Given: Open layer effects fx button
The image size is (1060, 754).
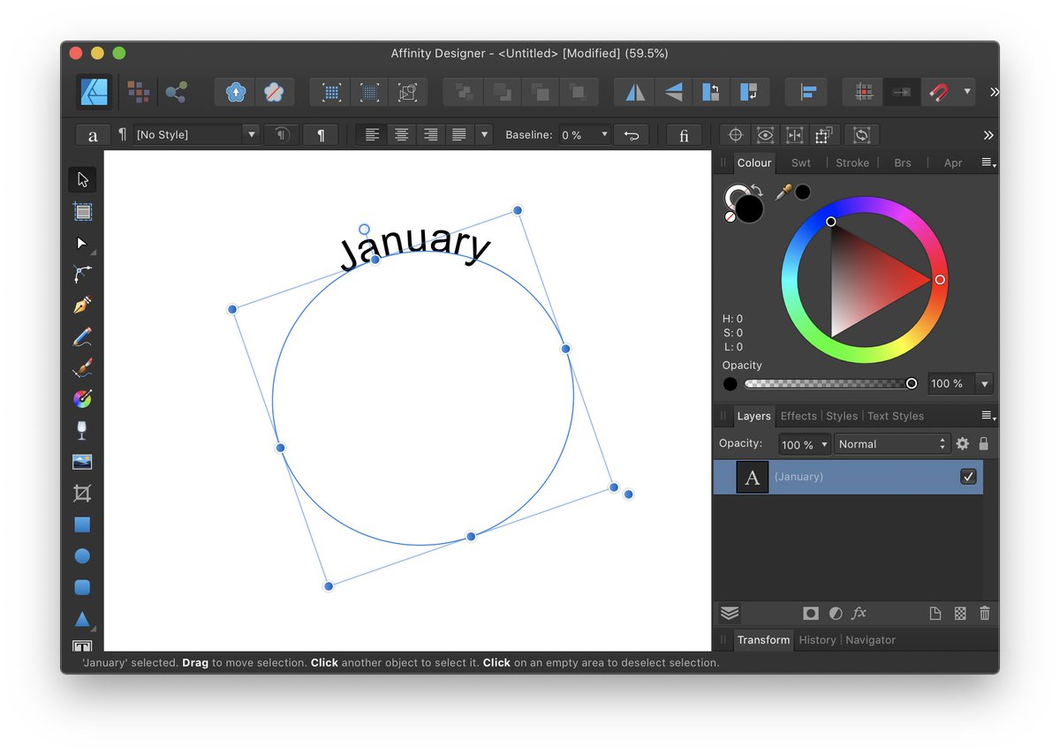Looking at the screenshot, I should coord(859,614).
